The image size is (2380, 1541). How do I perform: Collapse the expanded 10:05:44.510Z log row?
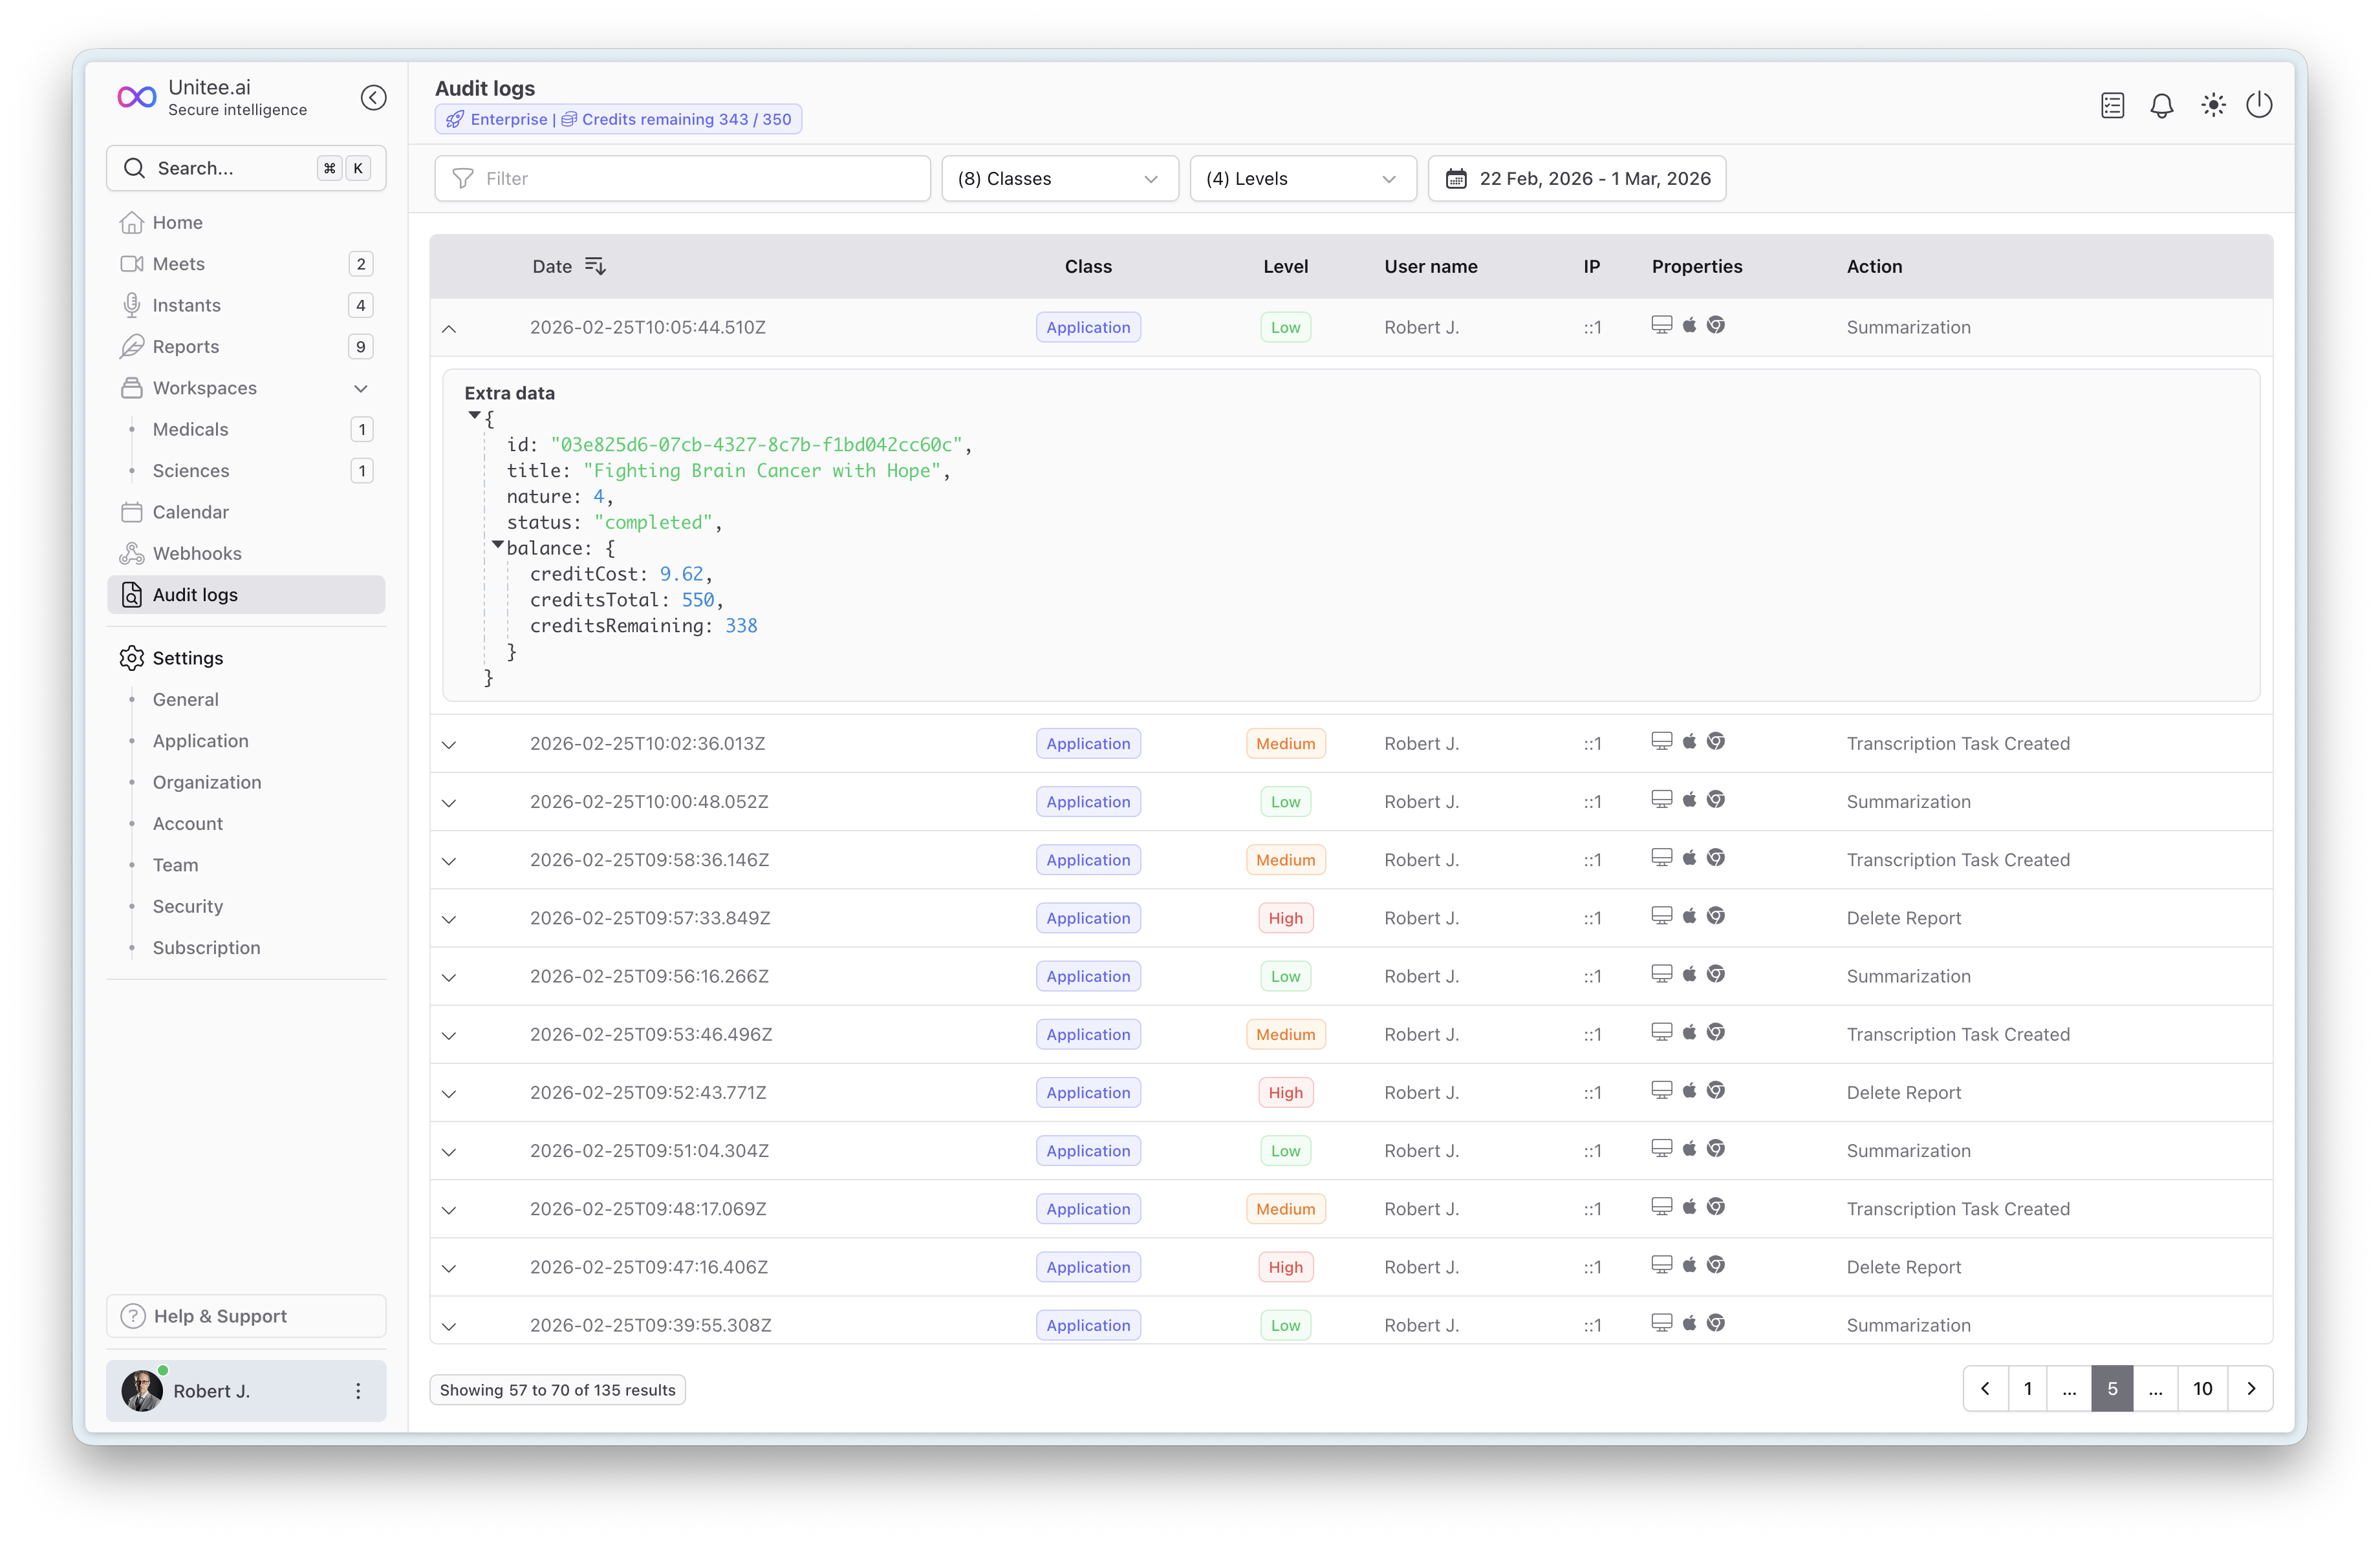point(449,328)
